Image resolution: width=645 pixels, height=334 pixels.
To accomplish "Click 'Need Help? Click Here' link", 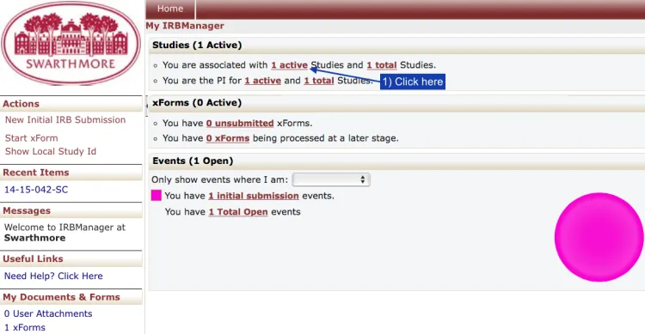I will point(53,276).
